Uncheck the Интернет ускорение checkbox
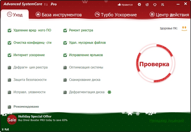Viewport: 191px width, 132px height. 10,55
